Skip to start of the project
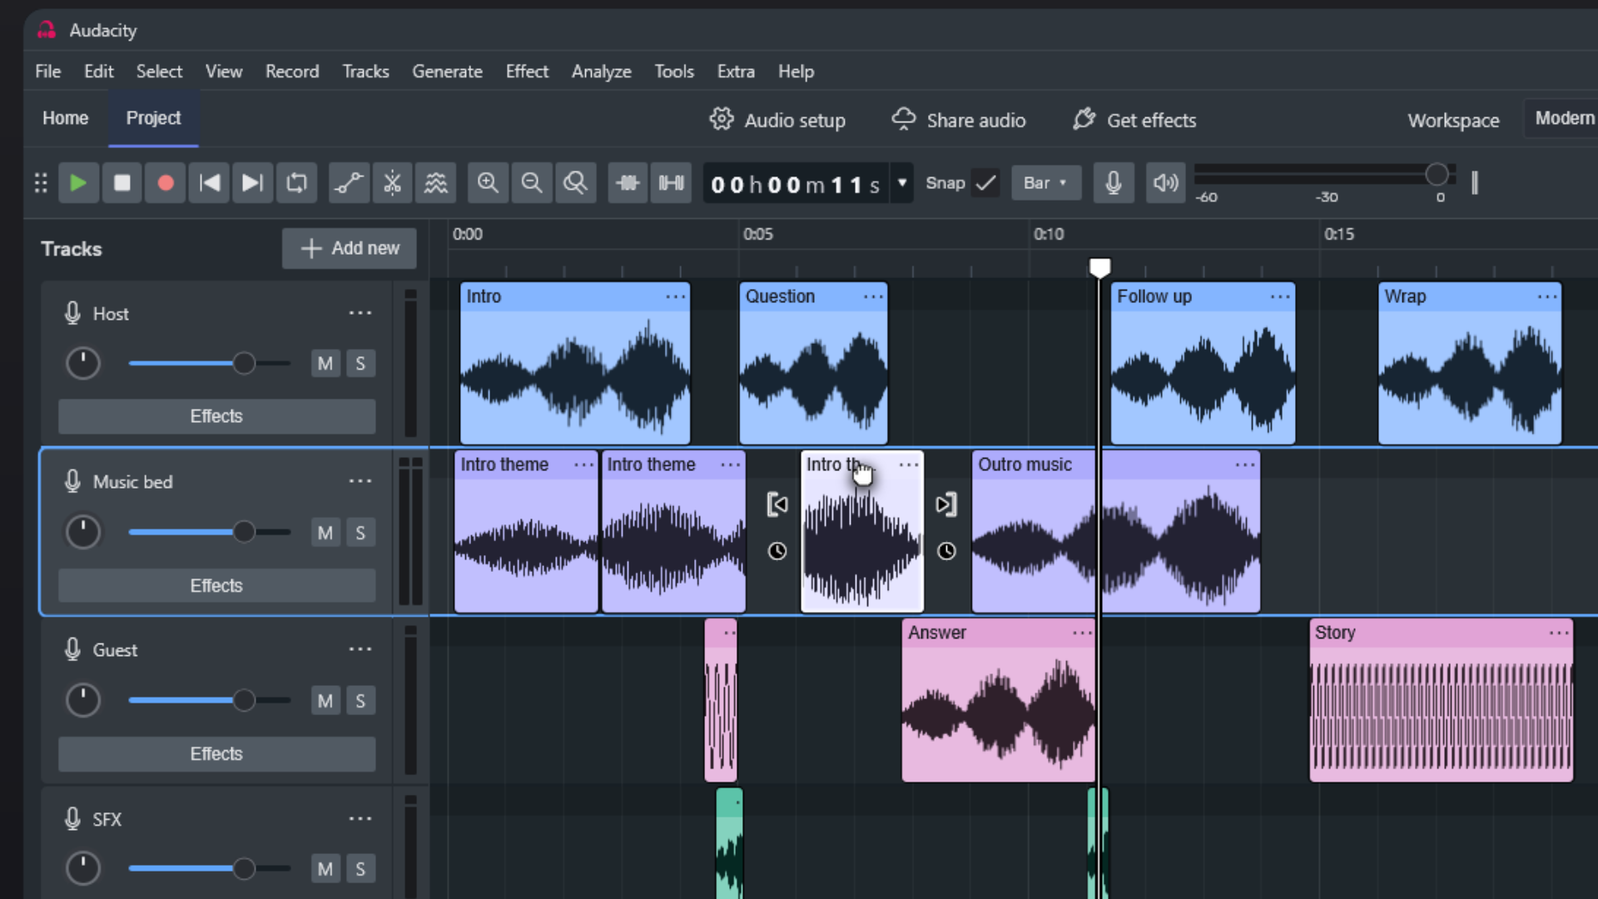The width and height of the screenshot is (1598, 899). 209,183
